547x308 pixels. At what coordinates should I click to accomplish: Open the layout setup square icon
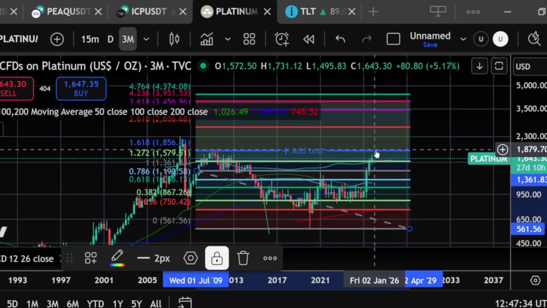coord(393,39)
